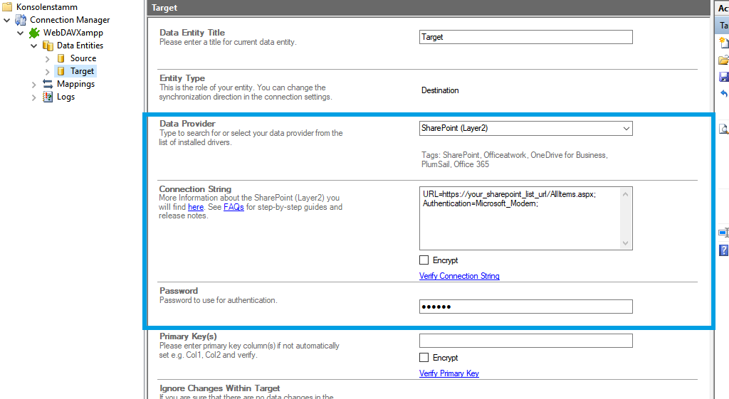The image size is (729, 399).
Task: Collapse the Connection Manager tree node
Action: click(x=7, y=20)
